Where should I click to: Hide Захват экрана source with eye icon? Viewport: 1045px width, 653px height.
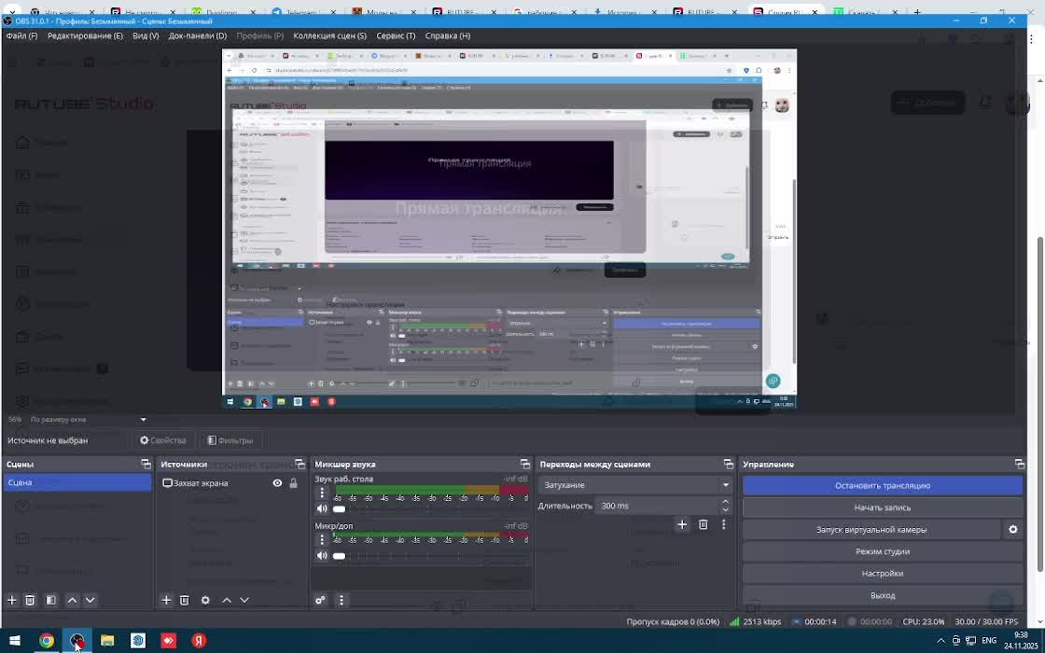point(277,483)
